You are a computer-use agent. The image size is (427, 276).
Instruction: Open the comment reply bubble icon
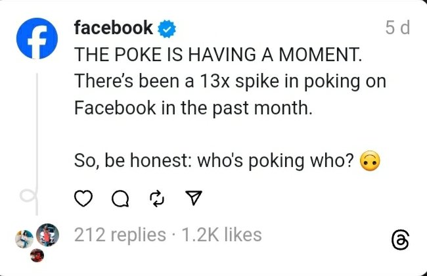[119, 200]
